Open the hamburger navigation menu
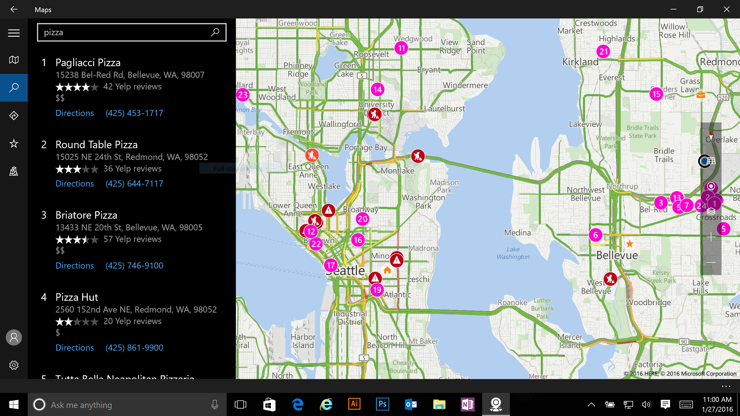The width and height of the screenshot is (740, 416). (x=14, y=33)
